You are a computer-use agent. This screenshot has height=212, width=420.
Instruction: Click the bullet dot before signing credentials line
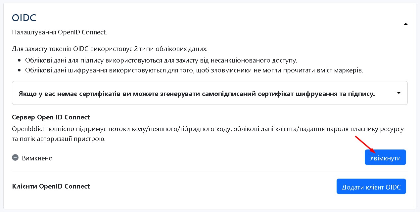[19, 61]
